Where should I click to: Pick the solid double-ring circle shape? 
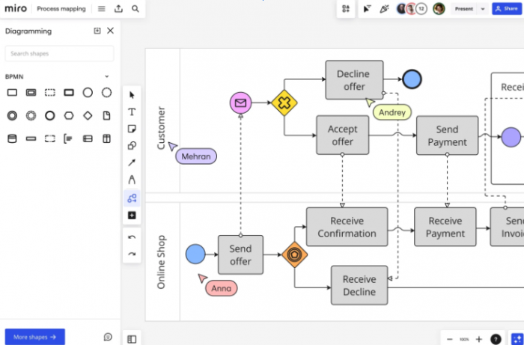pos(12,115)
